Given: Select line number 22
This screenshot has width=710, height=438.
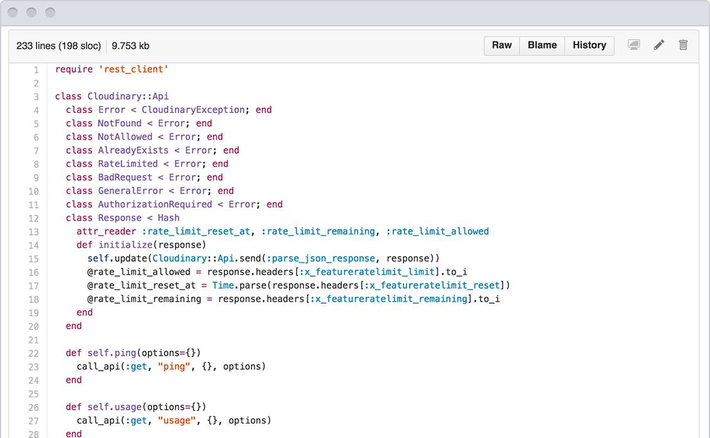Looking at the screenshot, I should (33, 353).
